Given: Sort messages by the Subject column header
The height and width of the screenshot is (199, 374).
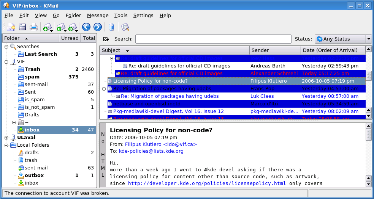Looking at the screenshot, I should tap(174, 50).
